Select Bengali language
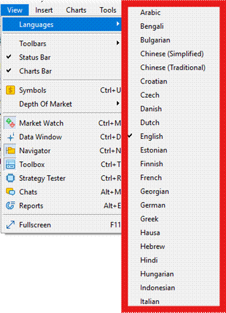 (152, 26)
